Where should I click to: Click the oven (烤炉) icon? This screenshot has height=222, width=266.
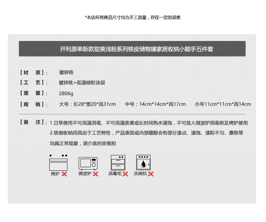pyautogui.click(x=58, y=163)
